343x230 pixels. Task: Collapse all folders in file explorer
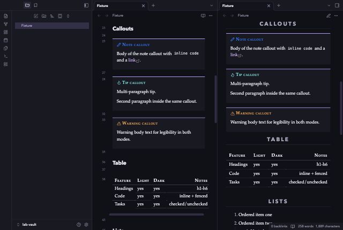point(68,16)
